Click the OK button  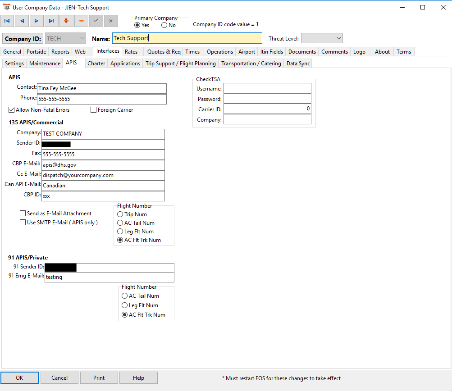click(x=19, y=378)
